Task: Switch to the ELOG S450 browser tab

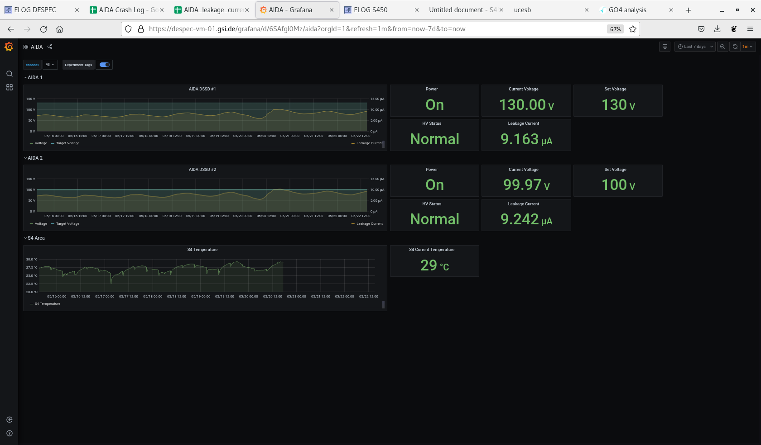Action: click(371, 10)
